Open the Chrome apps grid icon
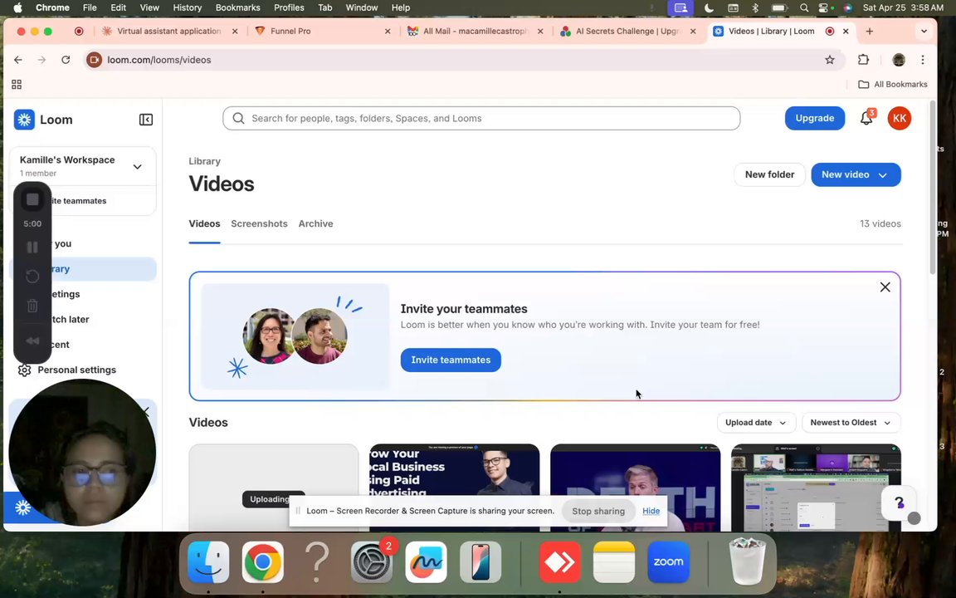 (x=17, y=84)
